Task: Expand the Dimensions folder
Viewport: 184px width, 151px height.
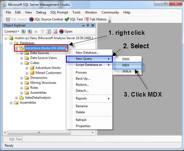Action: click(x=22, y=78)
